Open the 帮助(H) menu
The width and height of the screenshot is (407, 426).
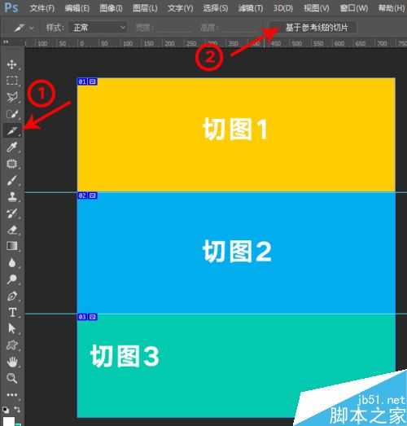point(392,8)
